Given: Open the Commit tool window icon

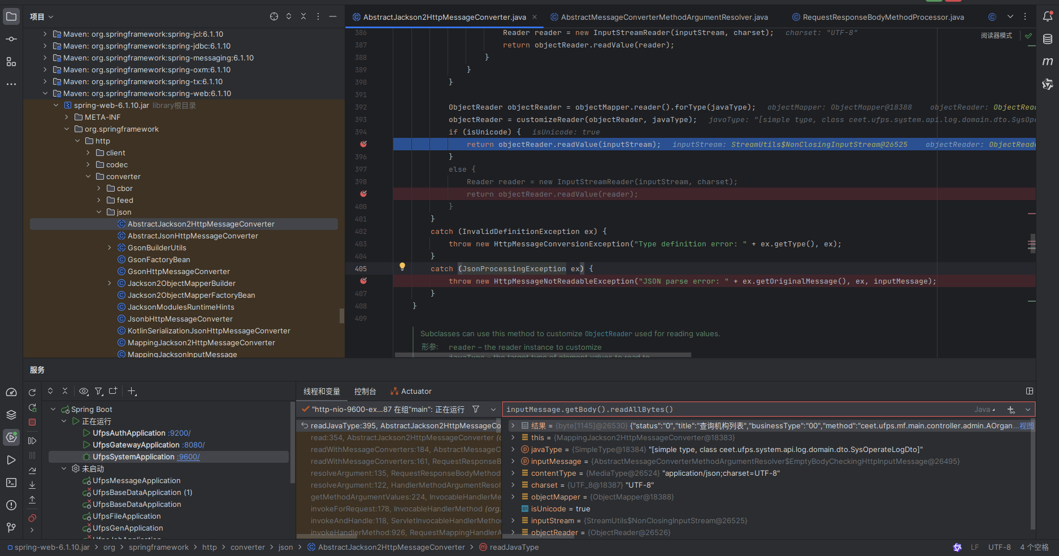Looking at the screenshot, I should 11,39.
